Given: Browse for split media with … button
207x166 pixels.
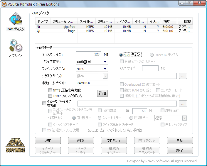Looking at the screenshot, I should pyautogui.click(x=183, y=76).
